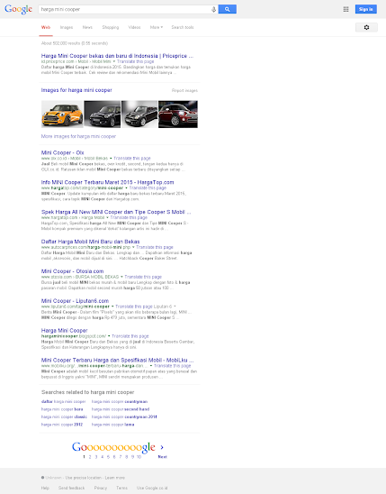Open the orange Mini Cooper thumbnail

click(x=62, y=114)
